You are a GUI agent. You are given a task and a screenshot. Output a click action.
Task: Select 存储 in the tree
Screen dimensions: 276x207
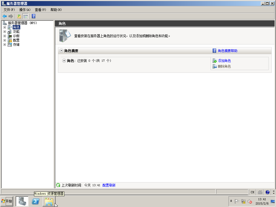(16, 44)
